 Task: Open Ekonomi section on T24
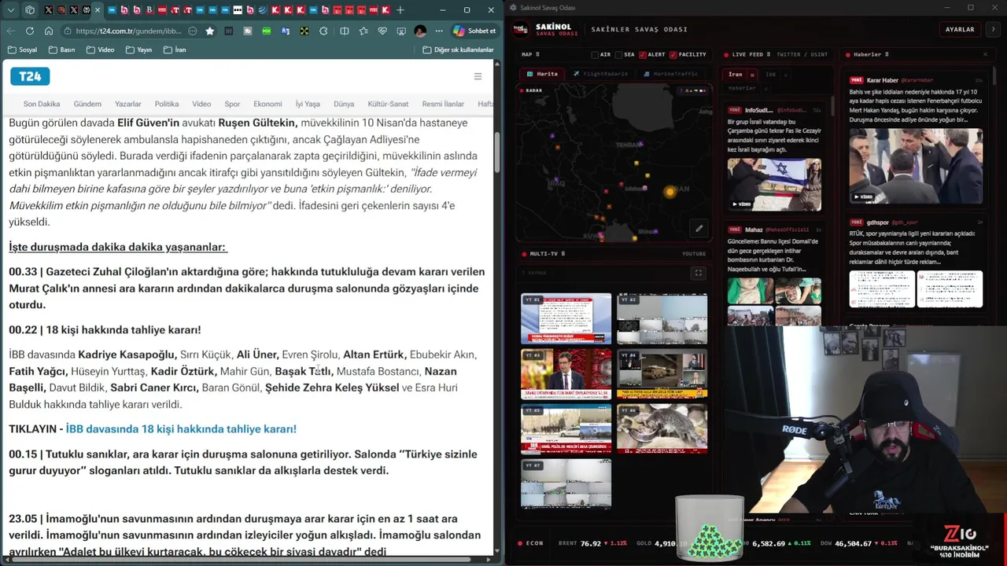point(267,104)
